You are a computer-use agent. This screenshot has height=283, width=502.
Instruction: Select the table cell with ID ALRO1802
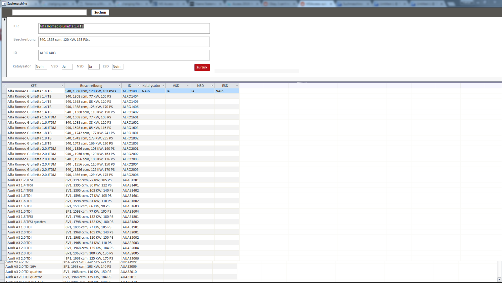131,138
